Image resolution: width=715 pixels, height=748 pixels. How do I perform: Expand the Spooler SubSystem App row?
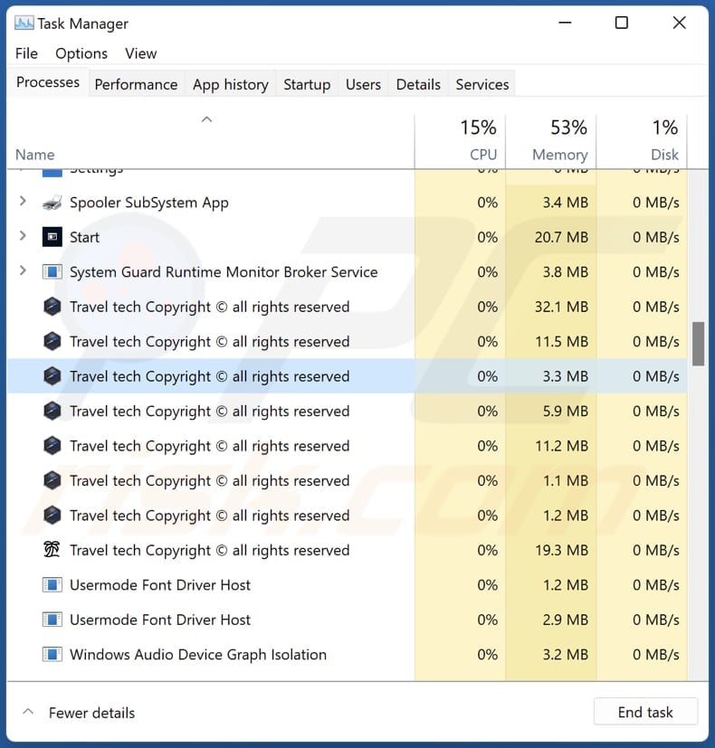click(23, 202)
